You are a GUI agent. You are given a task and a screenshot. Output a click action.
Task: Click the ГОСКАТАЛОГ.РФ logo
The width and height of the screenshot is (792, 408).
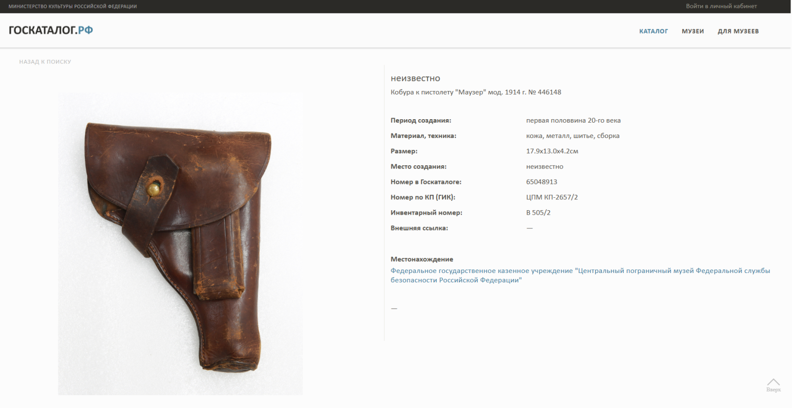(x=51, y=30)
